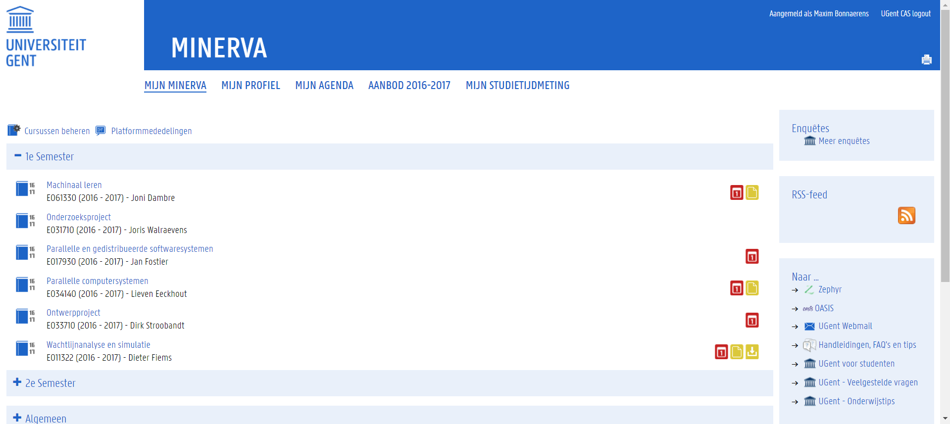950x424 pixels.
Task: Open yellow documents icon for Parallelle computersystemen
Action: (x=752, y=288)
